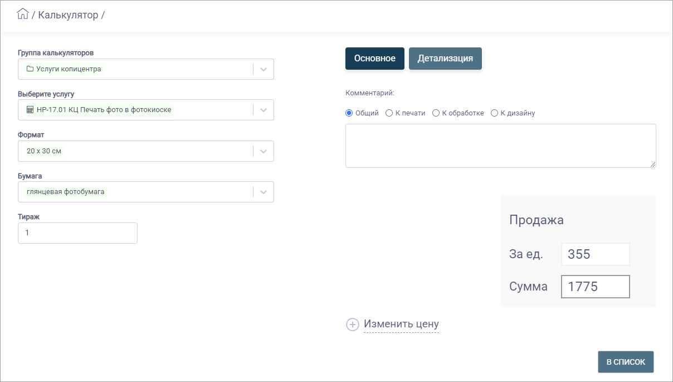Expand Выберите услугу dropdown arrow

pos(264,110)
